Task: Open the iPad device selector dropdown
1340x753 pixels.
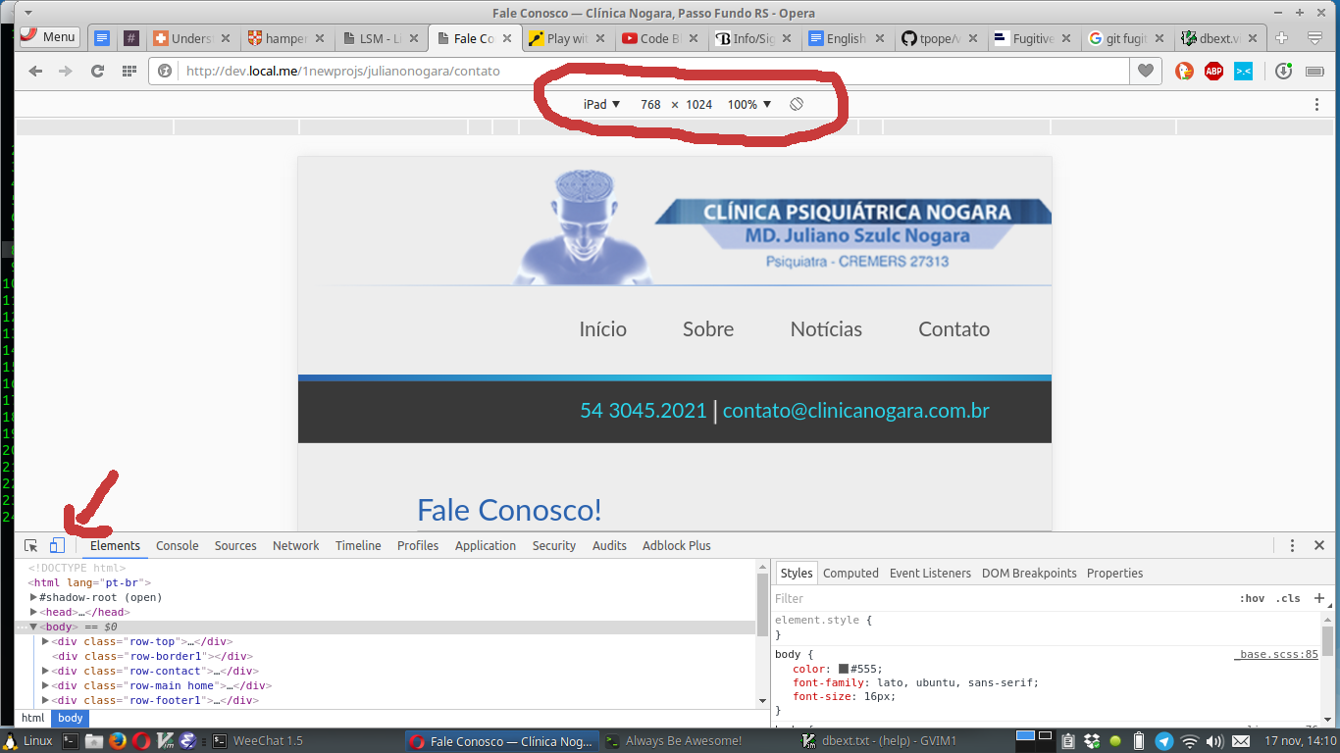Action: click(x=601, y=104)
